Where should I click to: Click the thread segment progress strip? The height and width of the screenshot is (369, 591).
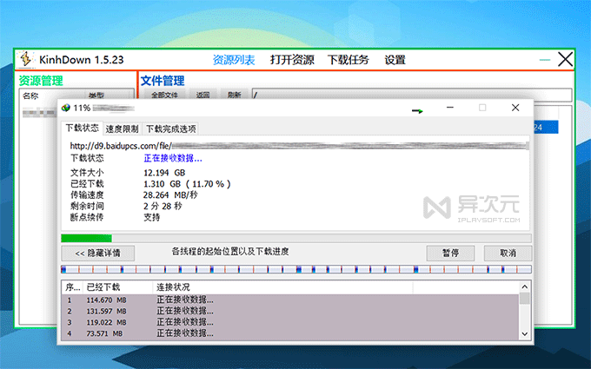coord(296,269)
